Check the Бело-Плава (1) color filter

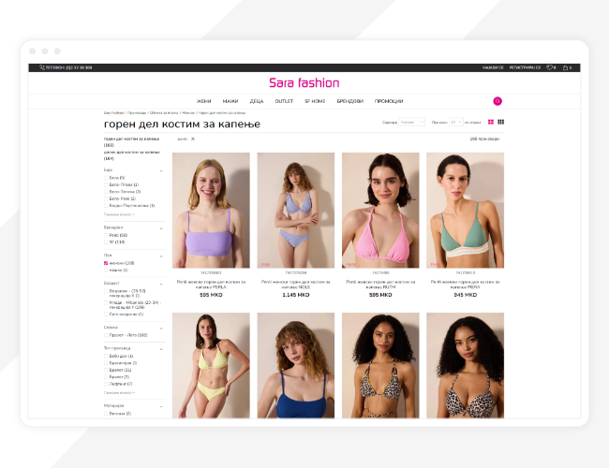coord(106,184)
